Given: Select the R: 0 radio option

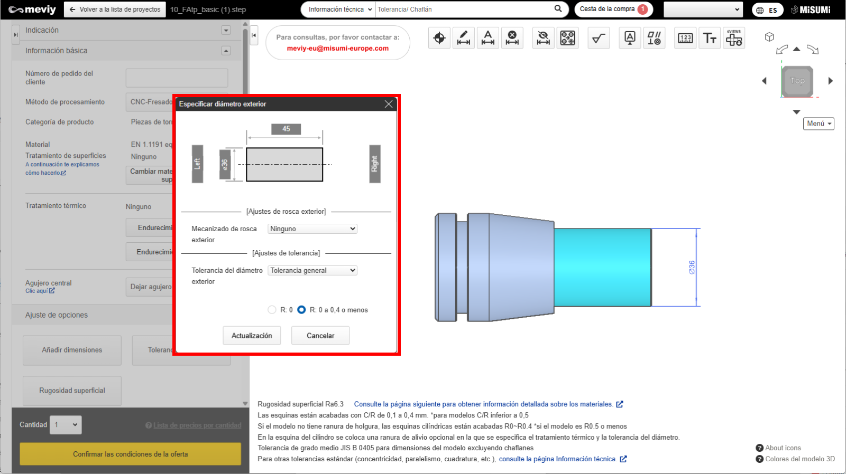Looking at the screenshot, I should 272,310.
